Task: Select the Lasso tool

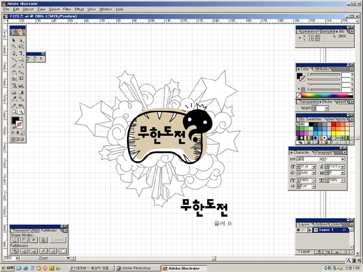Action: point(21,46)
